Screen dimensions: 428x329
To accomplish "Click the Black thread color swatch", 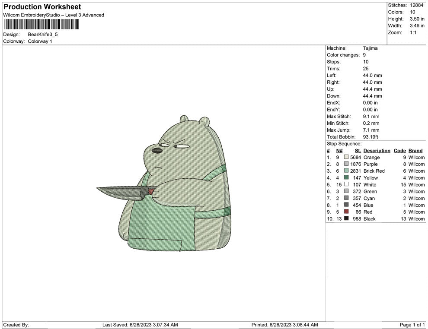I will click(x=346, y=218).
